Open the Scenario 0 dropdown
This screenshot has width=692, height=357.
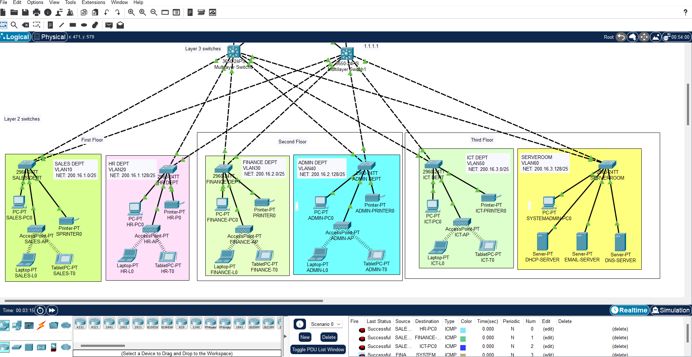click(326, 324)
